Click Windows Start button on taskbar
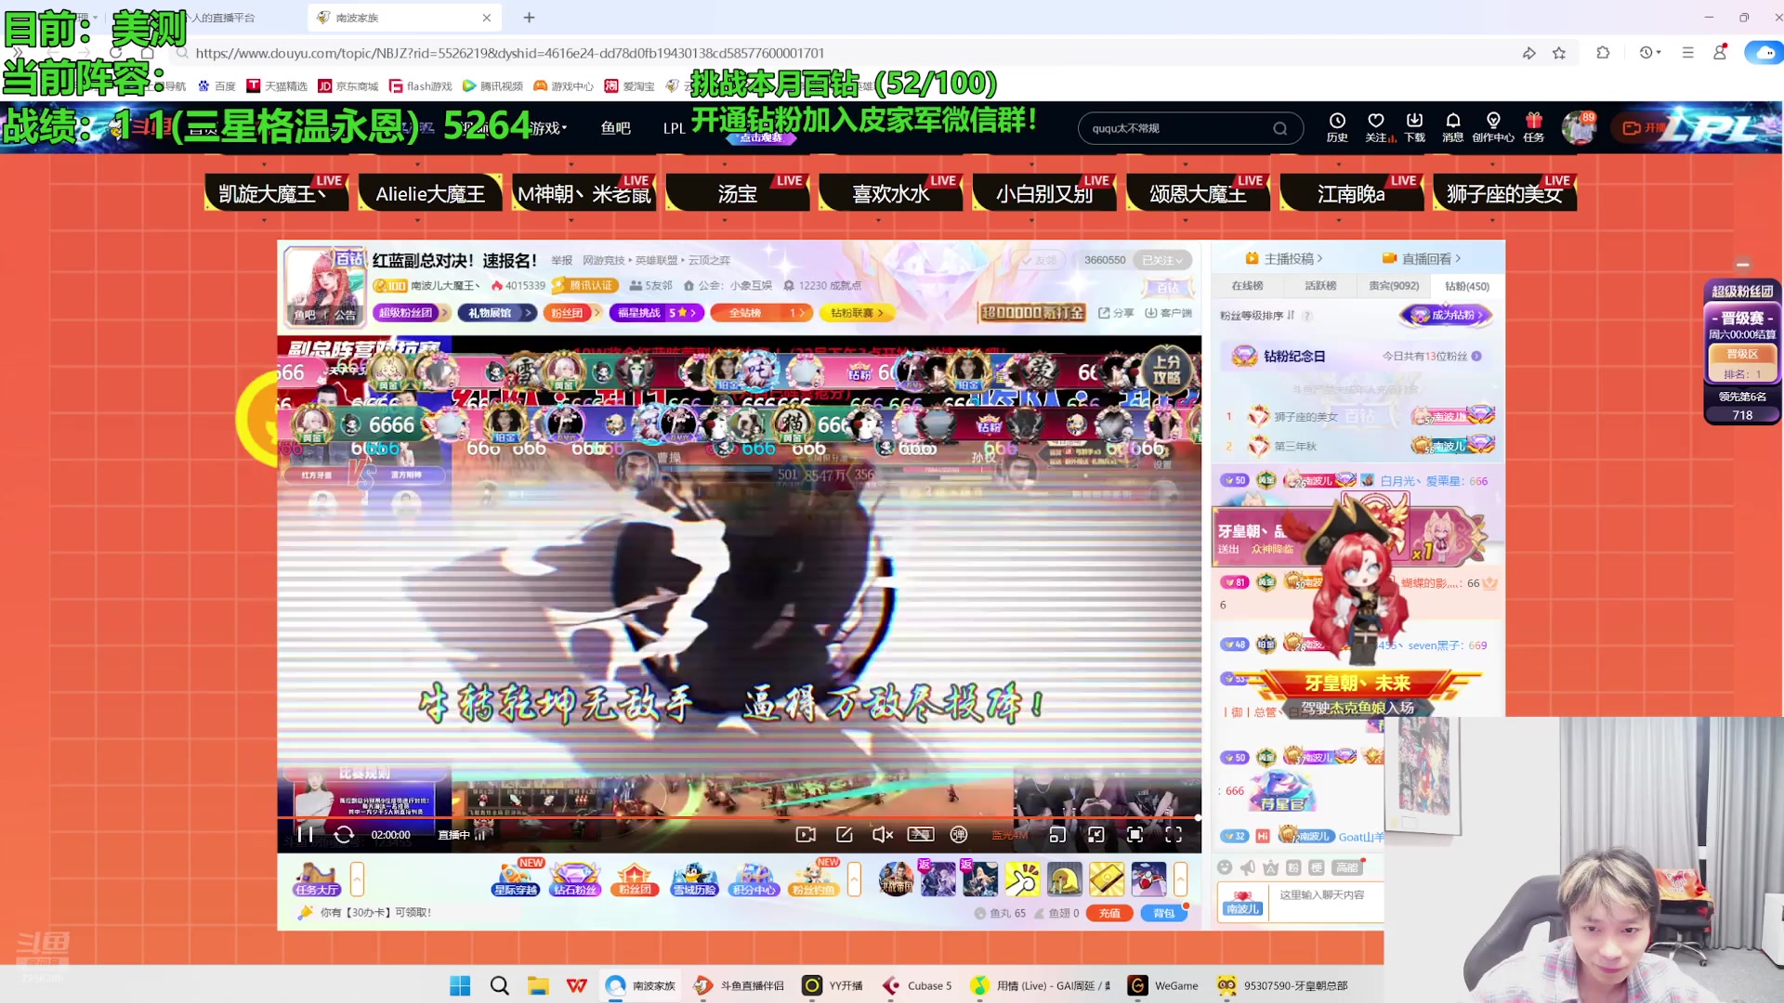 (460, 985)
